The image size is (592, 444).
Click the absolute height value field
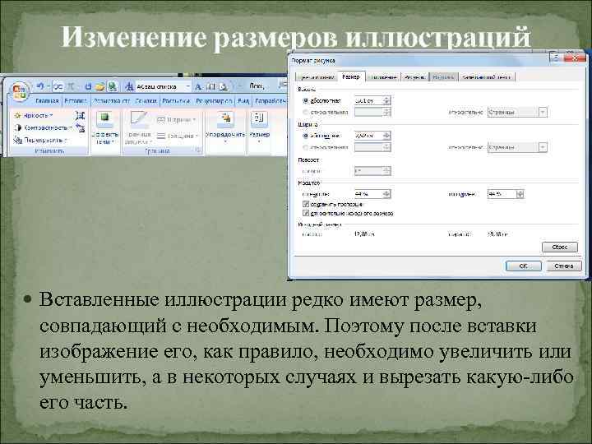(x=368, y=101)
